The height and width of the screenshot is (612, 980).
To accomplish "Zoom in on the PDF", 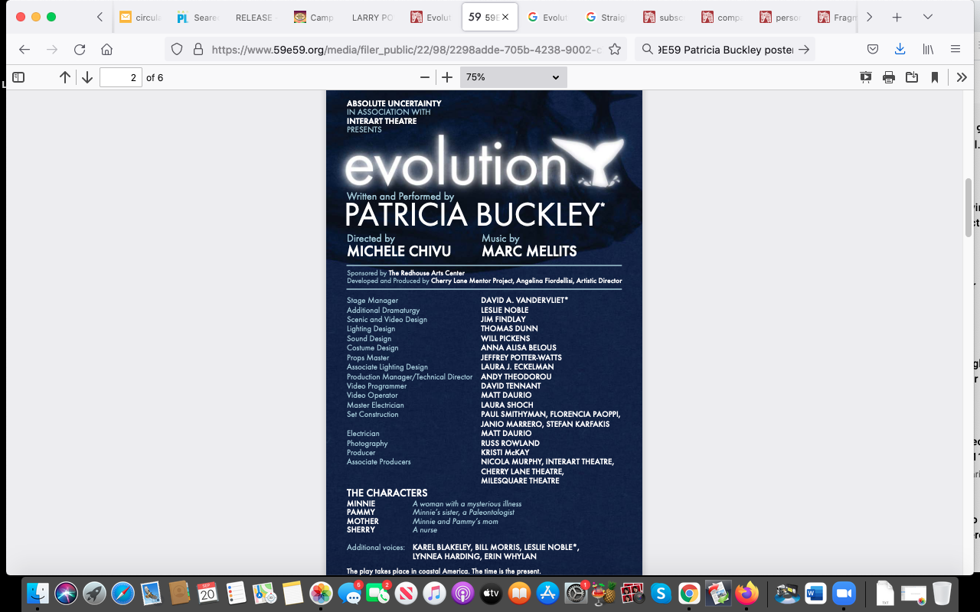I will (447, 77).
